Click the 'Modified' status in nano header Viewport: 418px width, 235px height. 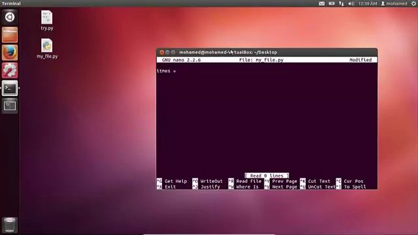tap(361, 60)
